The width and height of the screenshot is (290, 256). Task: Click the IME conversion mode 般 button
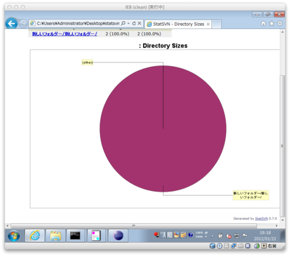tap(169, 235)
